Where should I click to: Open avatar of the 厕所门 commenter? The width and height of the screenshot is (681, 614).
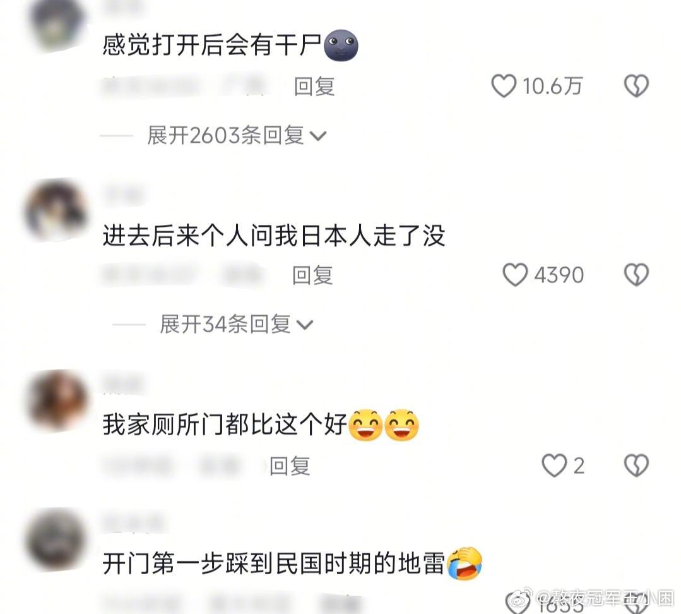pos(55,400)
